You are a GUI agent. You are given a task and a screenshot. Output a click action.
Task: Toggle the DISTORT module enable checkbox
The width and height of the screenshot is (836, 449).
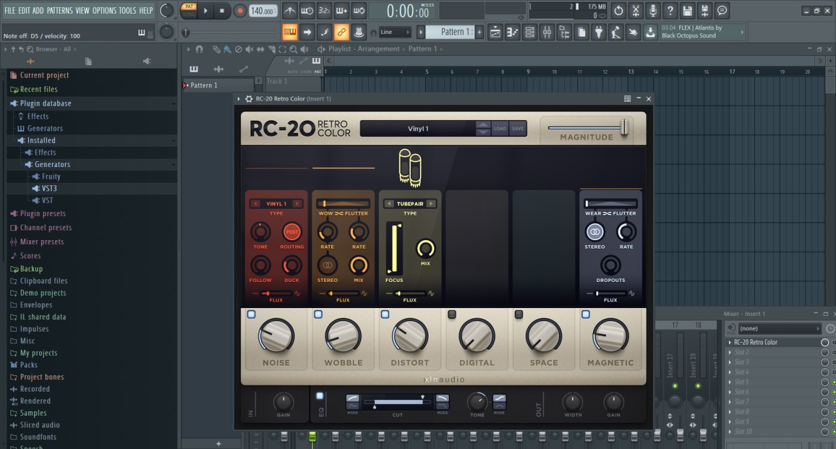(x=385, y=315)
